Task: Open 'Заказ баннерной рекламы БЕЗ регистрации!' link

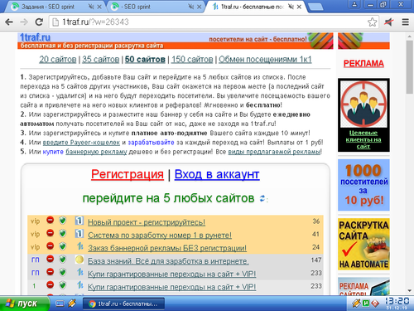Action: (x=167, y=248)
